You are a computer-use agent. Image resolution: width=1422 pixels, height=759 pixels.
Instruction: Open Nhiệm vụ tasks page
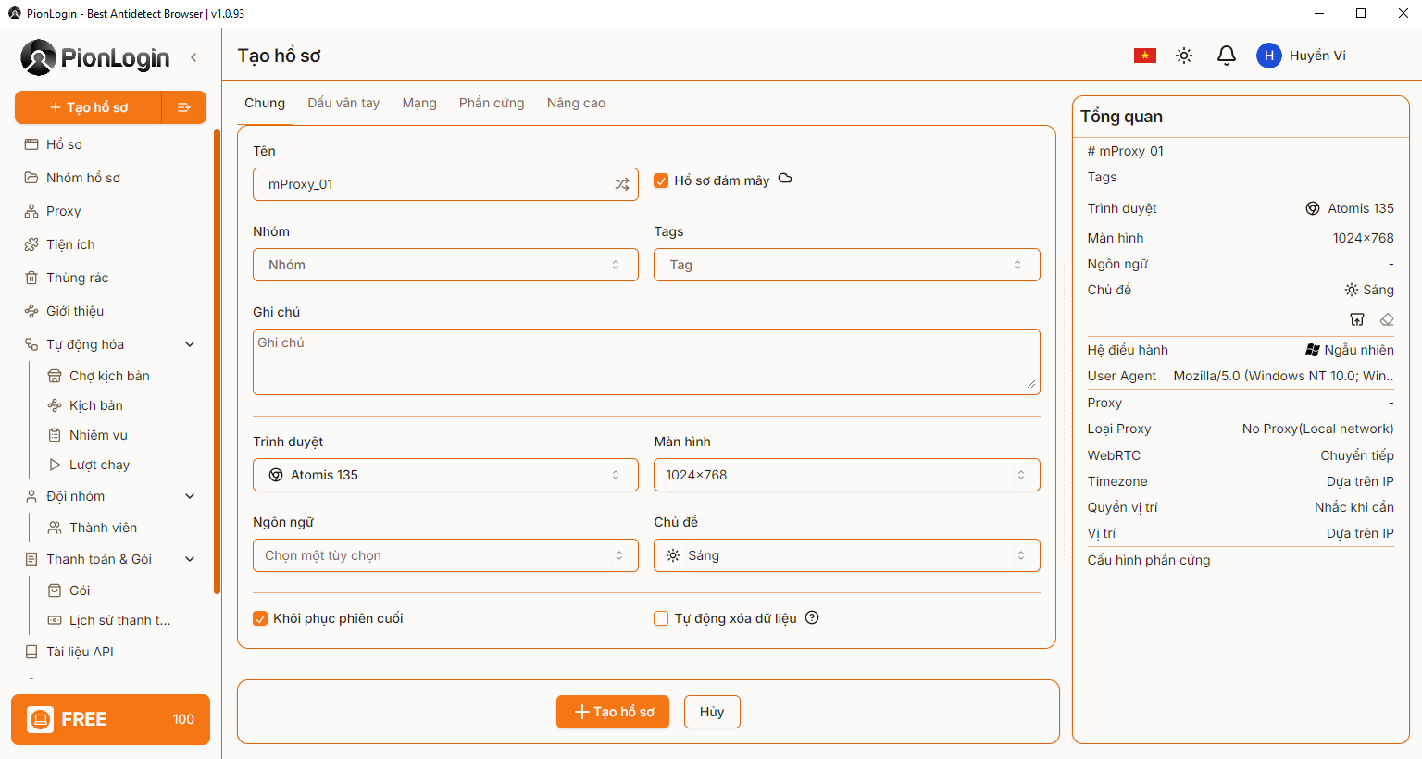(98, 435)
